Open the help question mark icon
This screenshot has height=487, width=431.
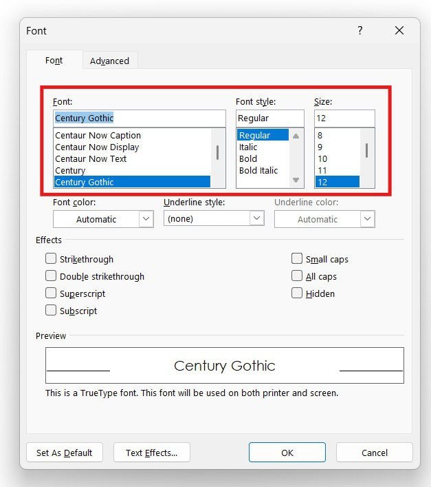(x=360, y=30)
